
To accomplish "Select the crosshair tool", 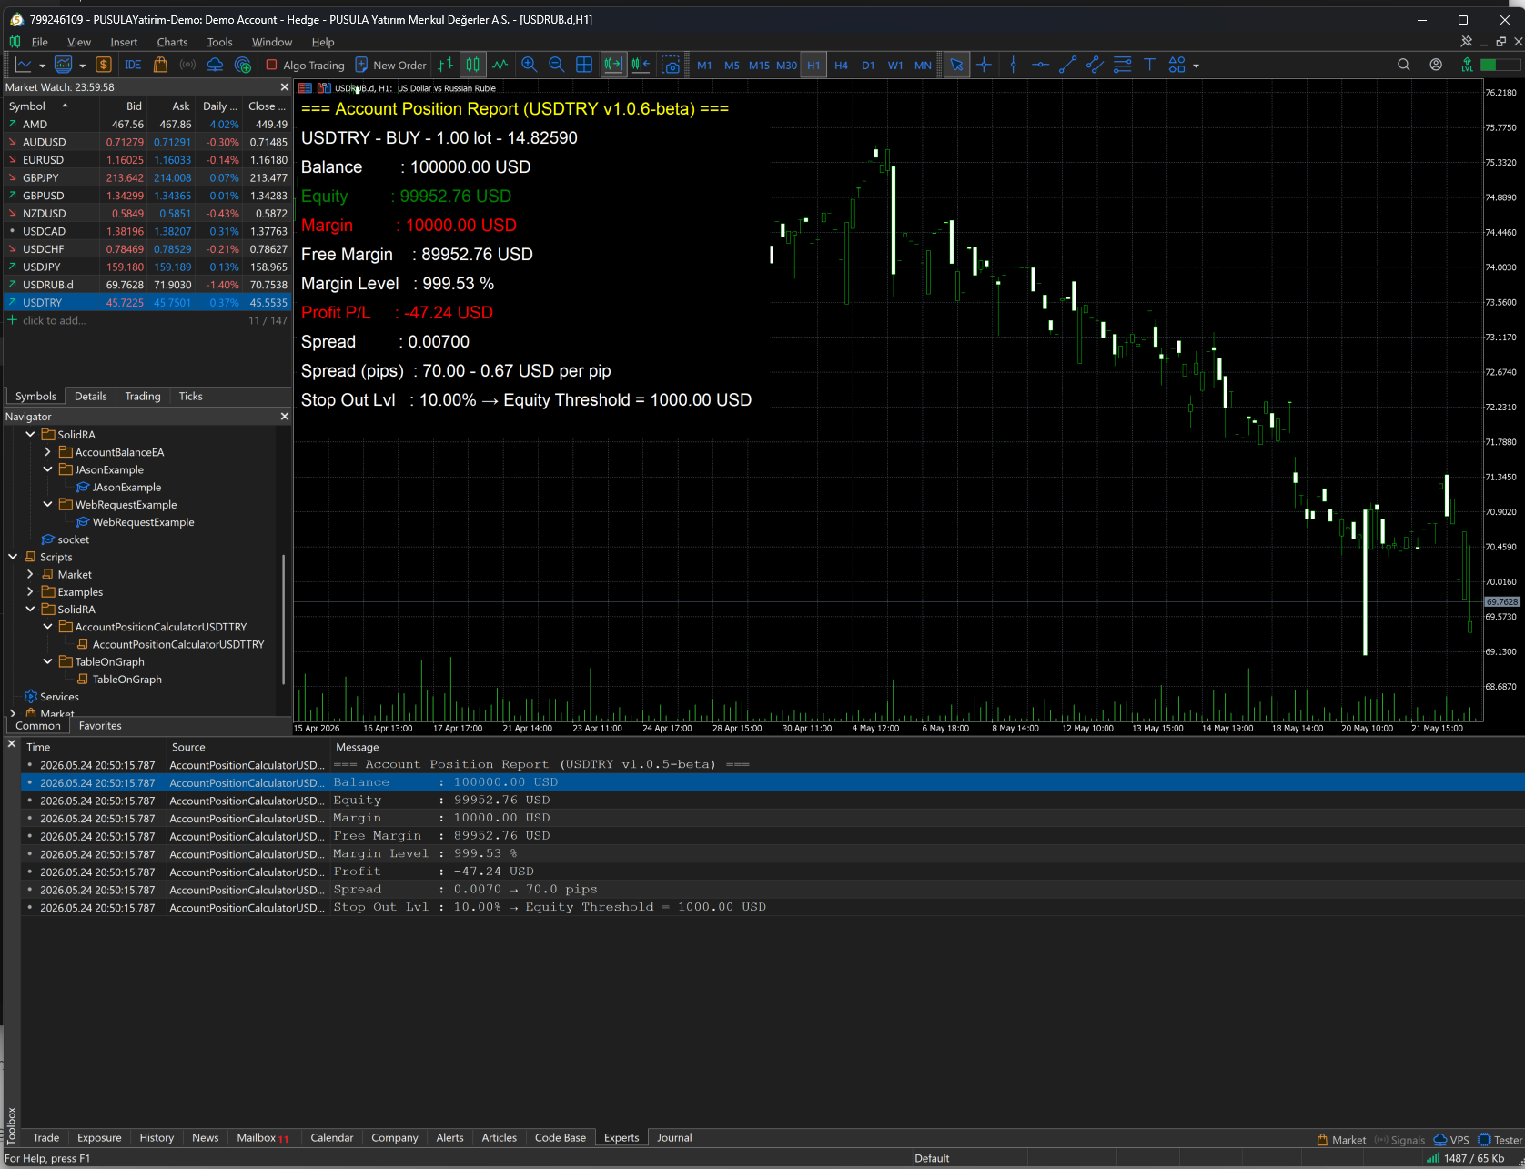I will (984, 65).
